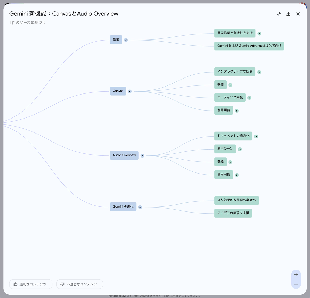Viewport: 310px width, 298px height.
Task: Select the 概要 node
Action: (x=116, y=40)
